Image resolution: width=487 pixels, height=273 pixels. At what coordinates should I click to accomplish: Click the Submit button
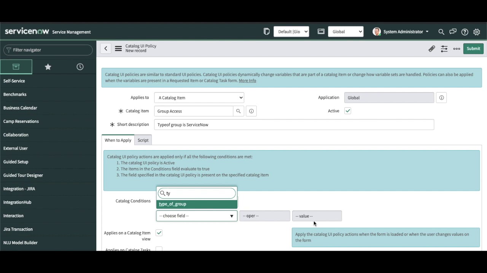[473, 49]
